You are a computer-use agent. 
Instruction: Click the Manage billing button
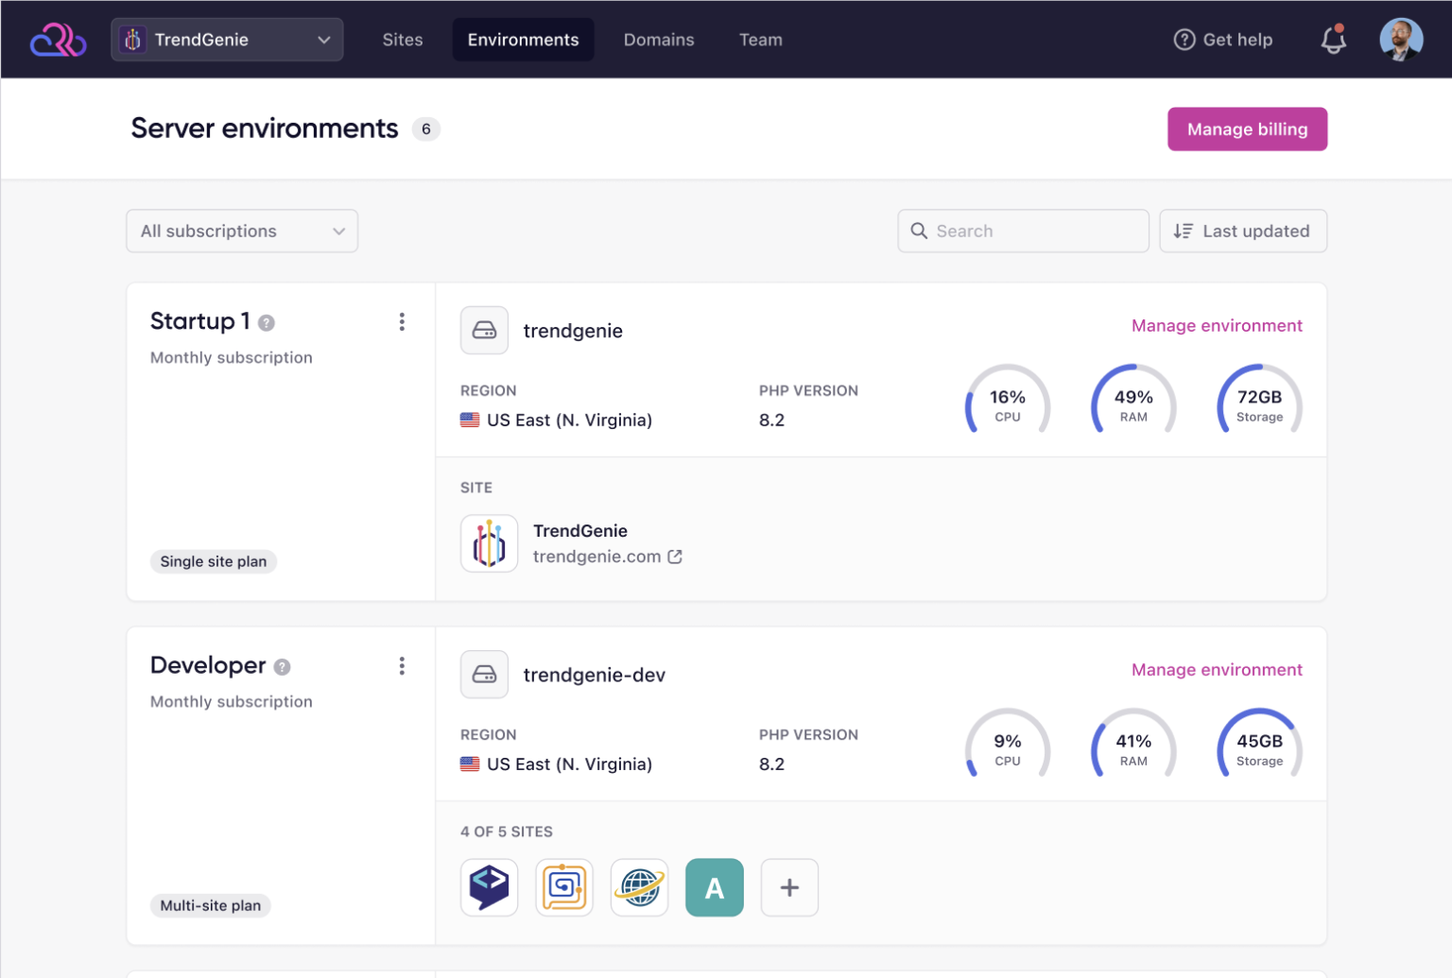pyautogui.click(x=1247, y=129)
